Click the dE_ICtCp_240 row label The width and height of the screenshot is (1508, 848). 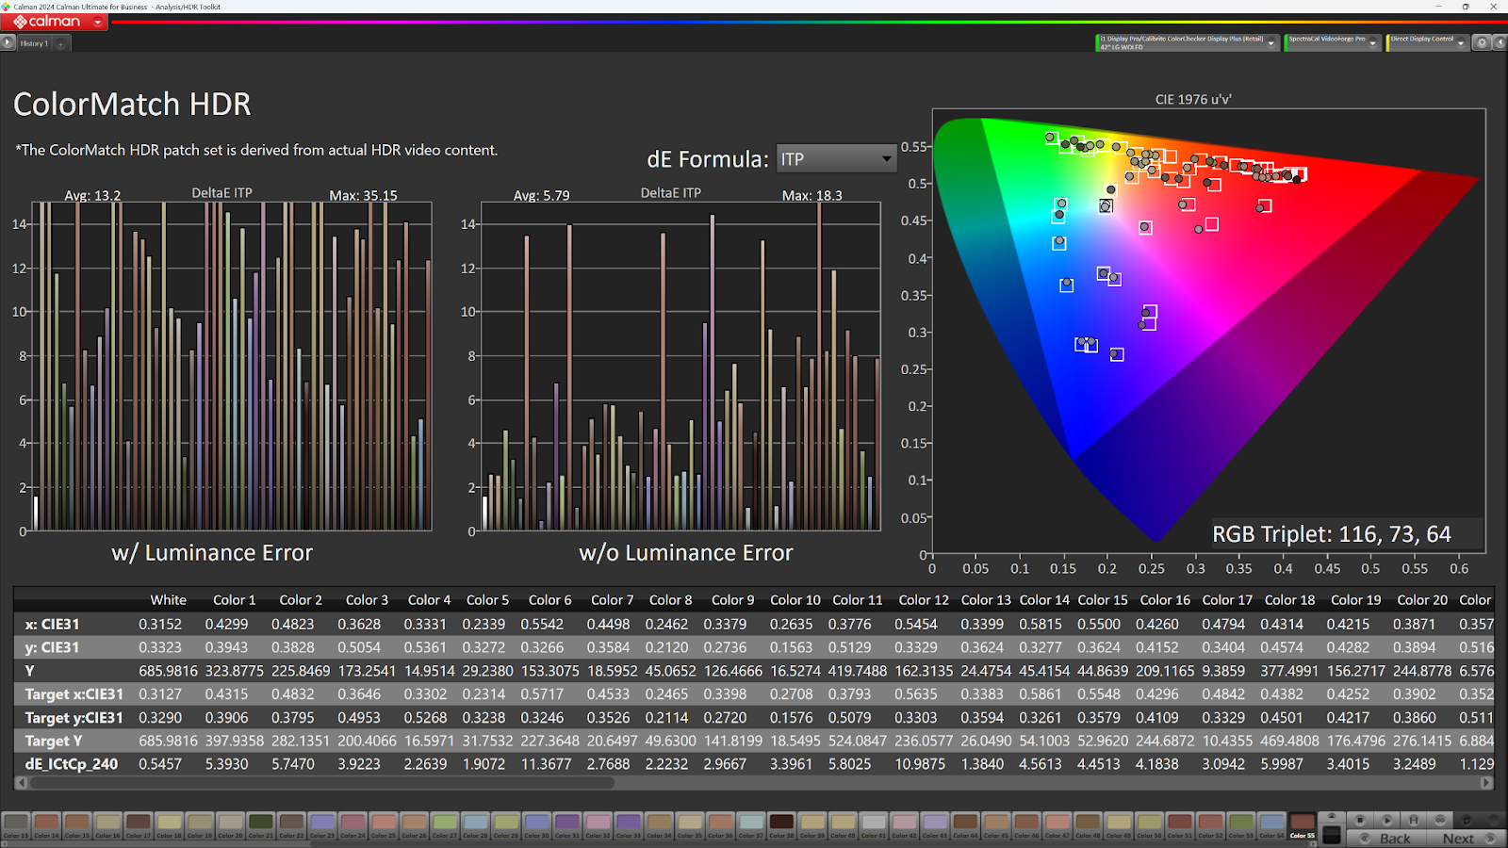point(72,764)
